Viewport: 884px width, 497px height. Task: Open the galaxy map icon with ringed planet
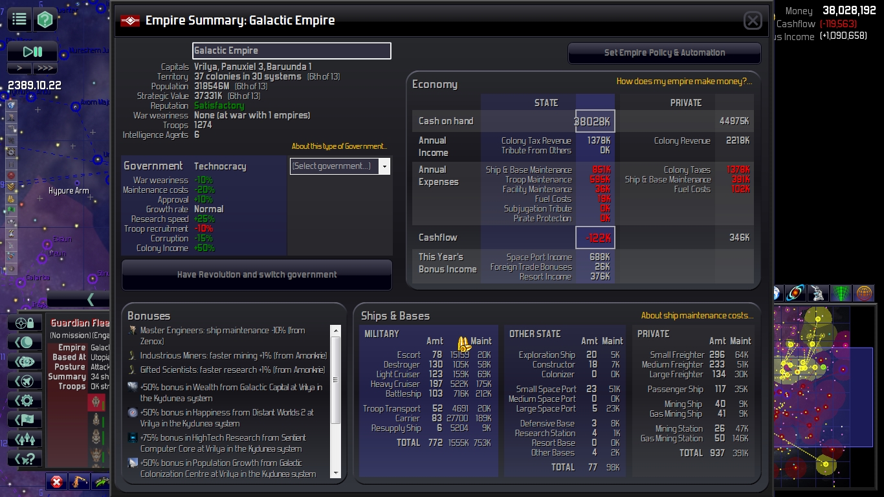(x=795, y=293)
